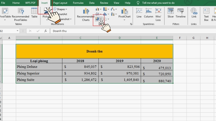Switch to the Home tab
This screenshot has height=121, width=216.
(16, 3)
